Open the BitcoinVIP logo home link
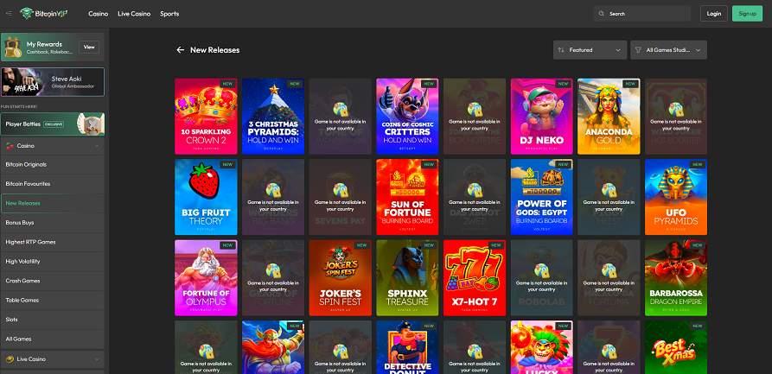 44,13
